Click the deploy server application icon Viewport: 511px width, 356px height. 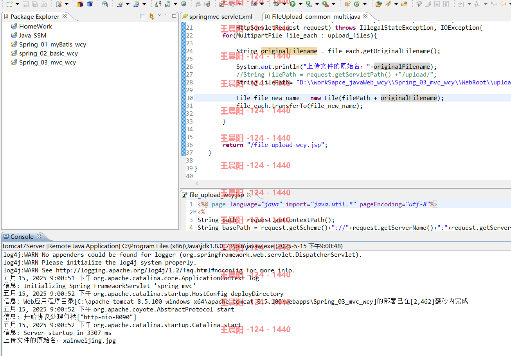click(158, 4)
